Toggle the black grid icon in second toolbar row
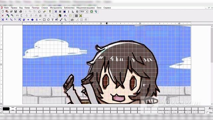 tap(76, 16)
